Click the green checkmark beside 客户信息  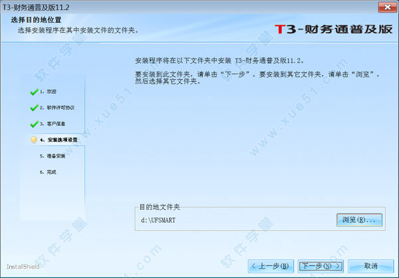click(34, 124)
